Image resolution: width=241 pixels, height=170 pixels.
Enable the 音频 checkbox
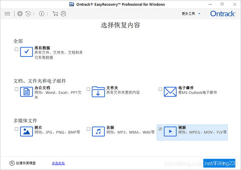point(88,129)
